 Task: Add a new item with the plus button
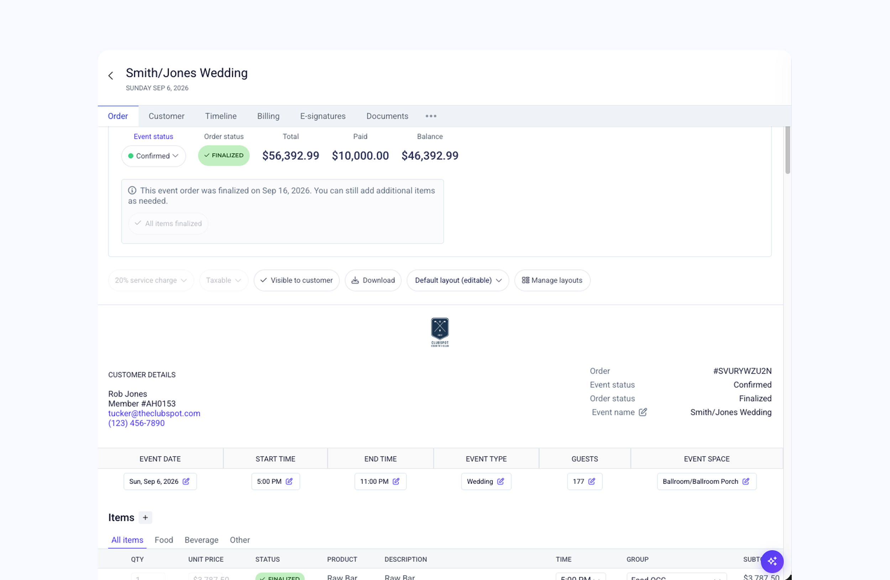(x=146, y=518)
